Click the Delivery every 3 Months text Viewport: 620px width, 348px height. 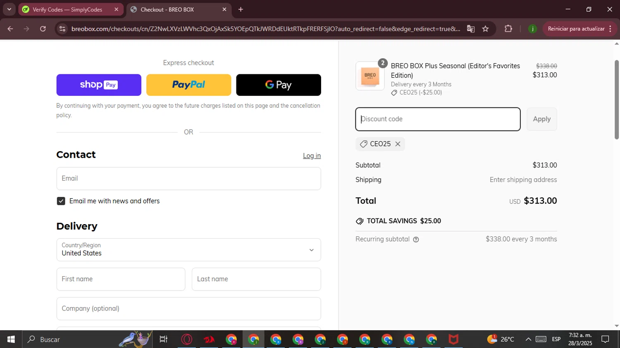[421, 84]
